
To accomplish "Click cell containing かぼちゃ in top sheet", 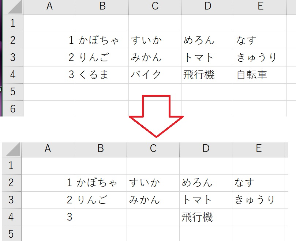I will click(x=102, y=41).
